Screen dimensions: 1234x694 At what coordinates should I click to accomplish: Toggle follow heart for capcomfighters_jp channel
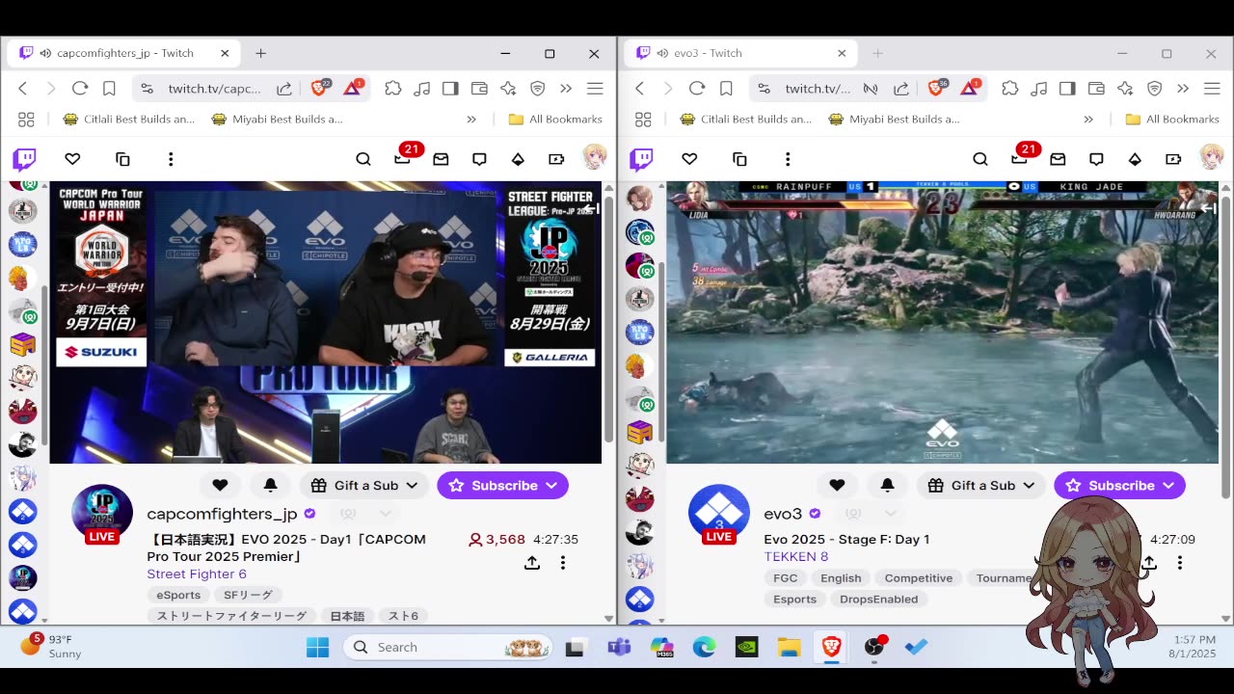(220, 486)
